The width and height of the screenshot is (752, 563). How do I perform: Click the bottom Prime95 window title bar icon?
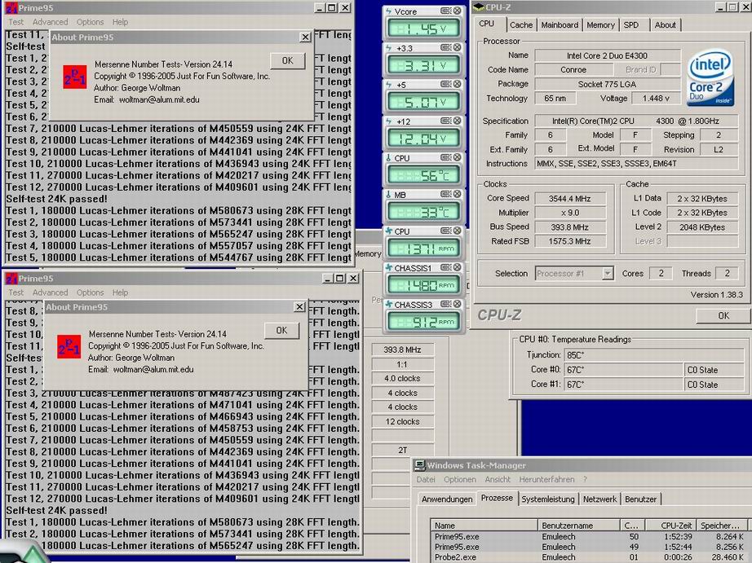tap(11, 279)
